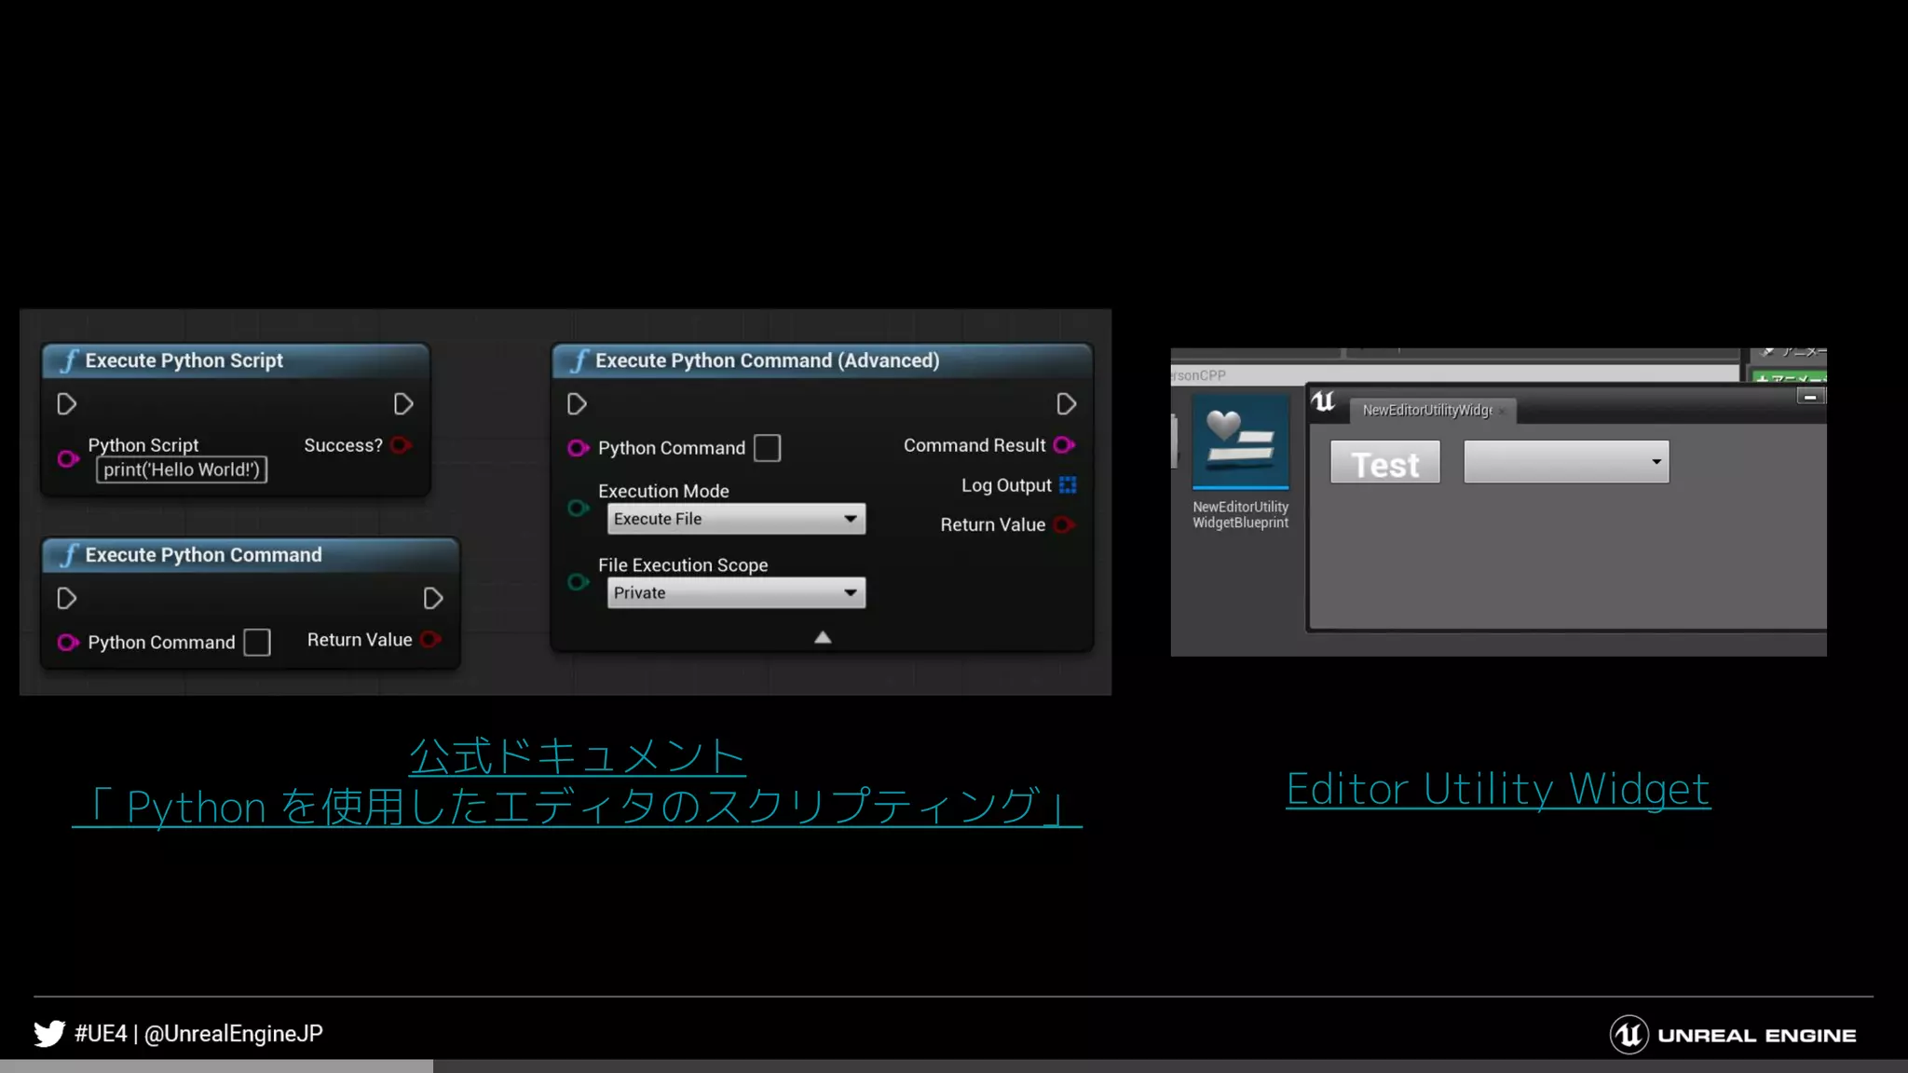Open the official Python scripting document link
The image size is (1908, 1073).
pyautogui.click(x=578, y=781)
